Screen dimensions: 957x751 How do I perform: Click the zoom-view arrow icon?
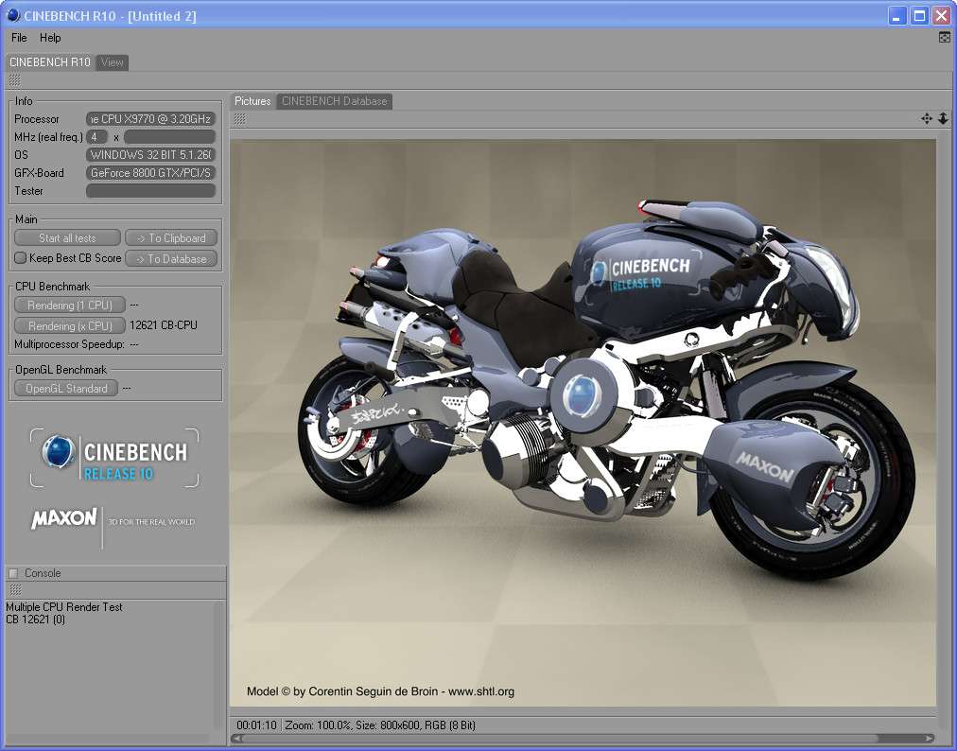tap(943, 118)
